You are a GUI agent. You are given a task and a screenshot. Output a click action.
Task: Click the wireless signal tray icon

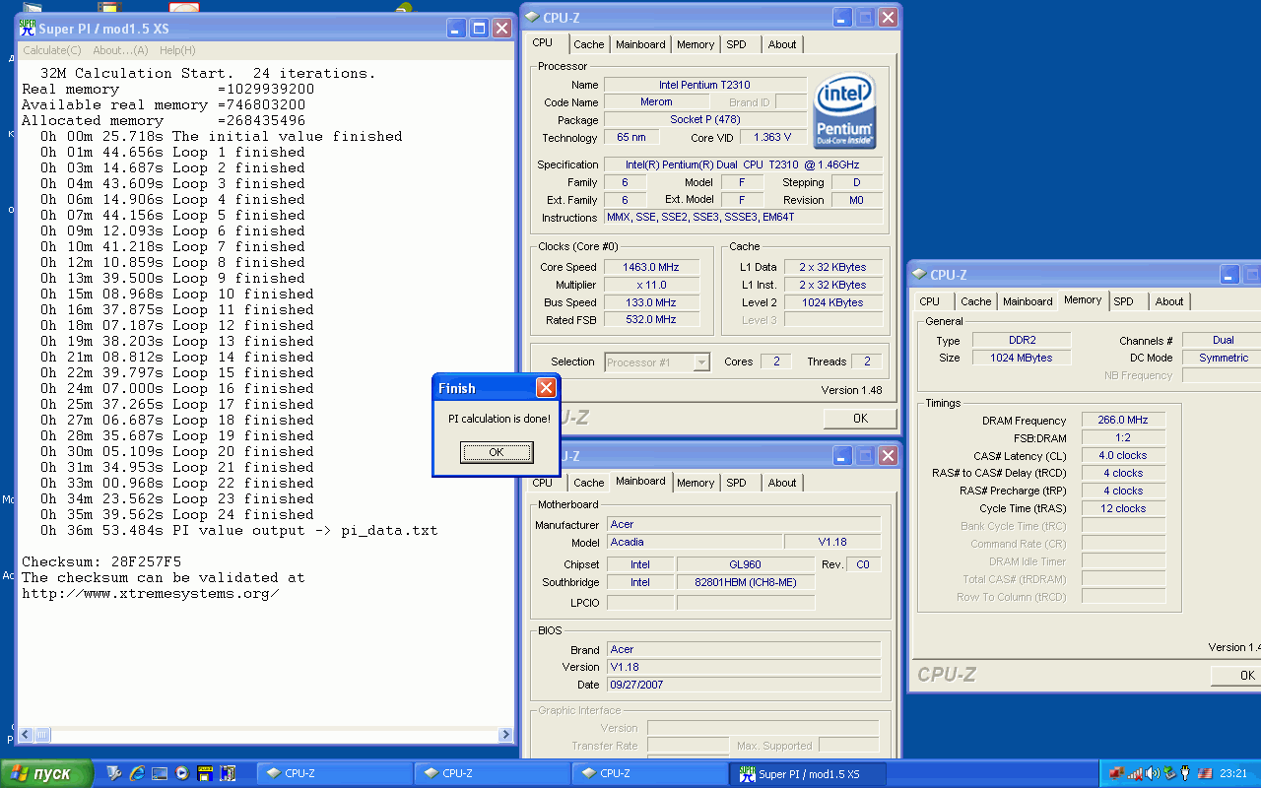coord(1134,773)
